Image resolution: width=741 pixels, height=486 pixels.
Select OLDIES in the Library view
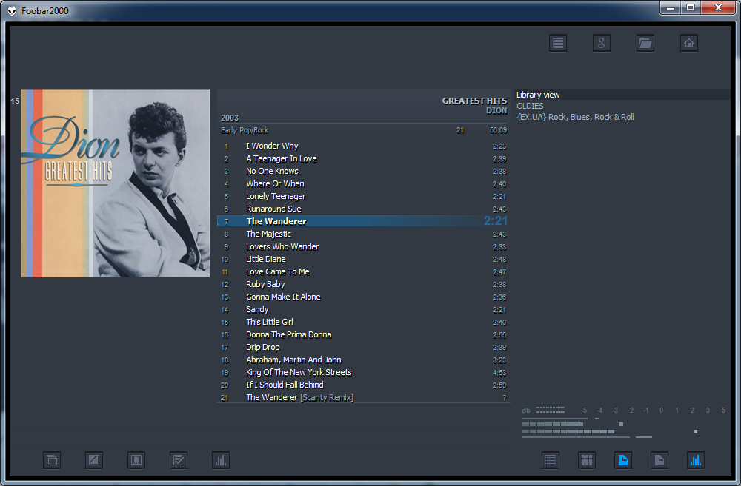click(530, 106)
